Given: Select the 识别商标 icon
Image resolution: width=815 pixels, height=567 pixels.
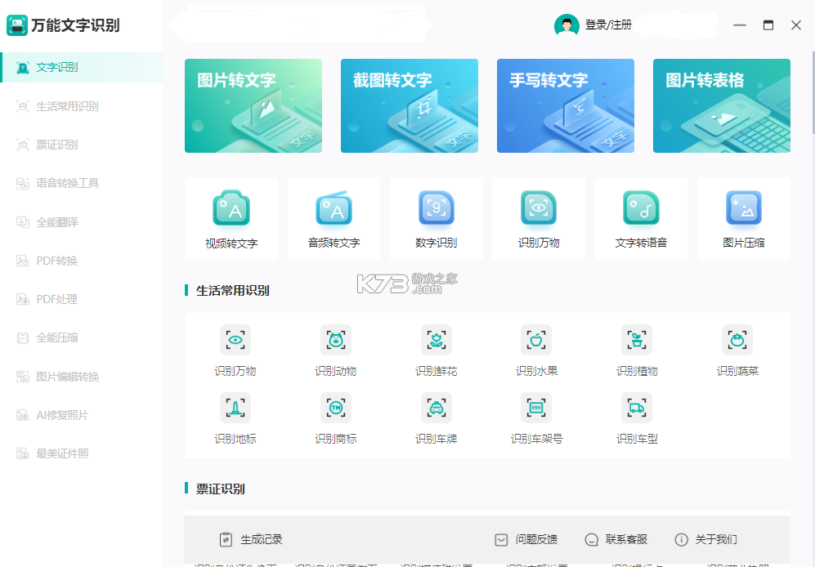Looking at the screenshot, I should [336, 408].
